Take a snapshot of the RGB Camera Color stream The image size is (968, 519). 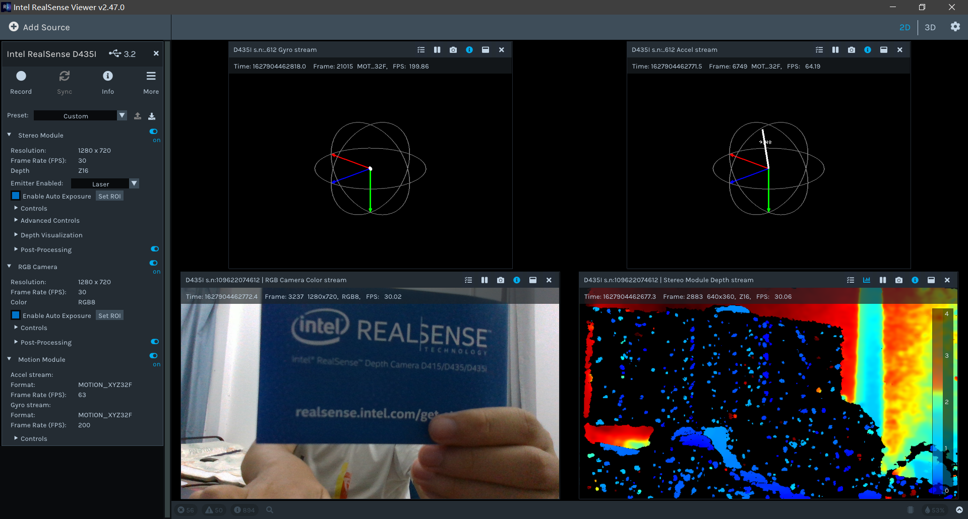click(500, 280)
